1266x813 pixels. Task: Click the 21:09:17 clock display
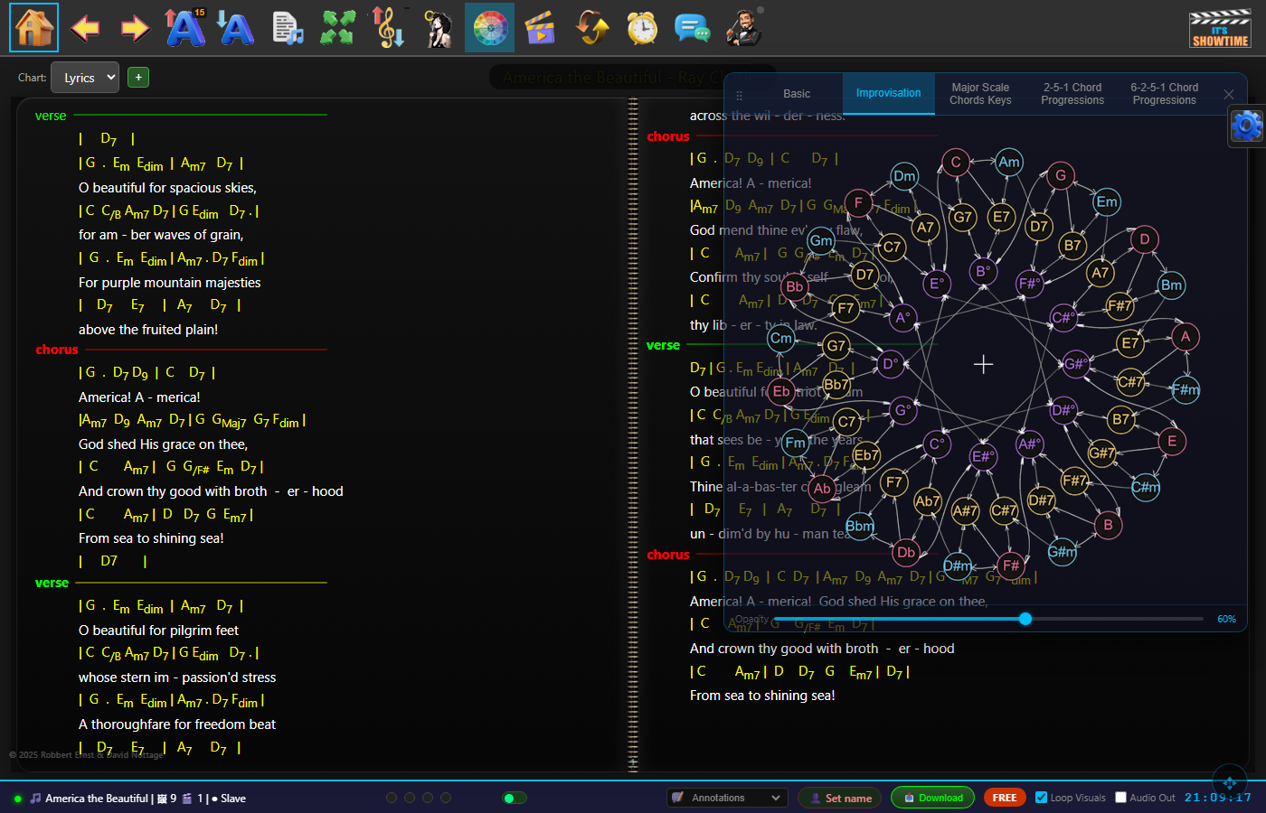[1218, 798]
